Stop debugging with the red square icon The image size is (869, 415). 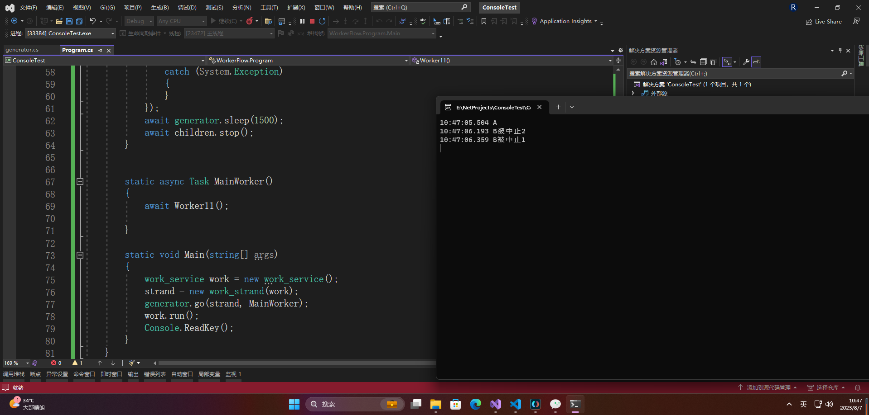(312, 21)
